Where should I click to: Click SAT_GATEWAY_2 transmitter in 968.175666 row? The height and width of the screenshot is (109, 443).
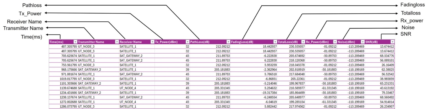click(89, 70)
